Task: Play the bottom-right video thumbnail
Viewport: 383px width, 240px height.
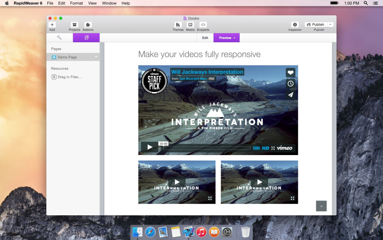Action: (260, 182)
